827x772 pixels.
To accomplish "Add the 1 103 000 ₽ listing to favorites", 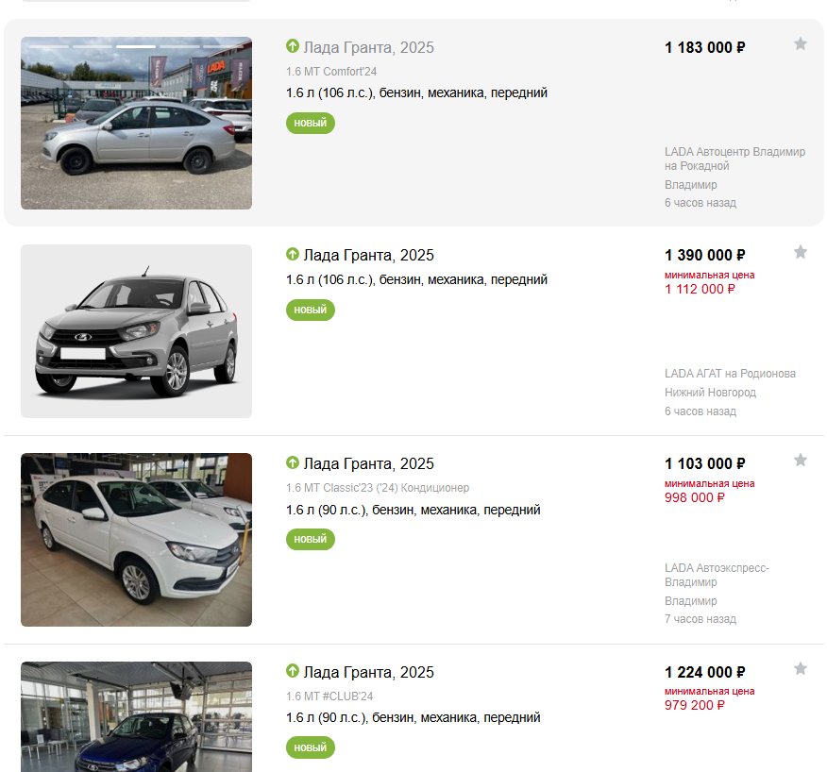I will coord(801,461).
